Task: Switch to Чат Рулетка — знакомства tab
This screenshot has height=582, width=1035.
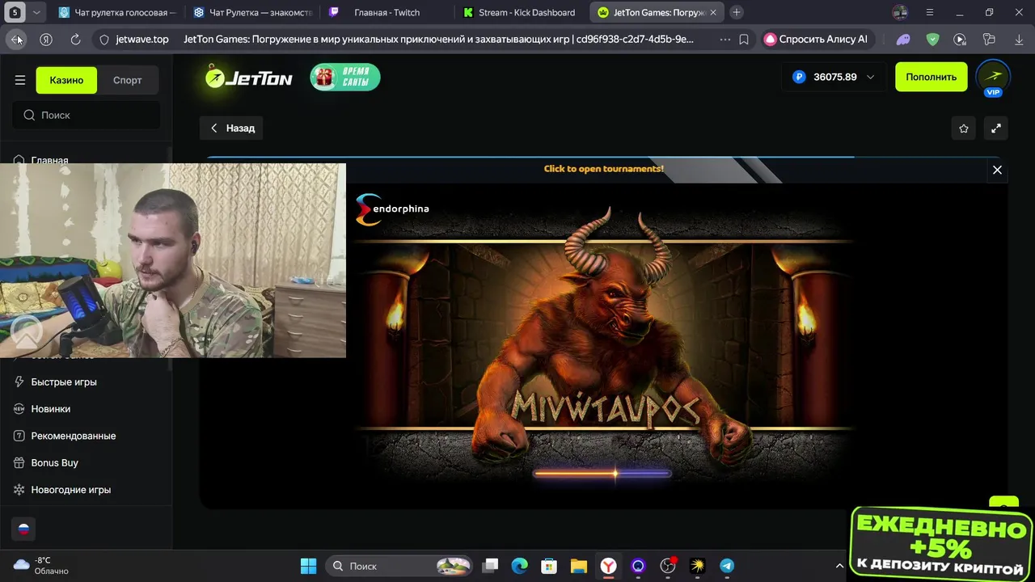Action: click(x=252, y=12)
